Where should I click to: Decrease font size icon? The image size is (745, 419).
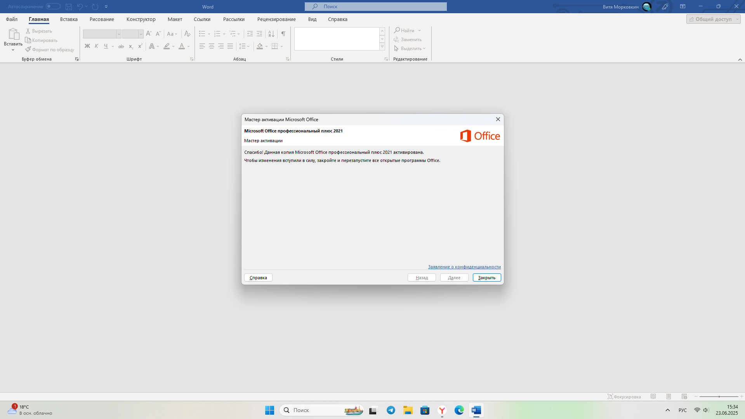click(x=158, y=34)
